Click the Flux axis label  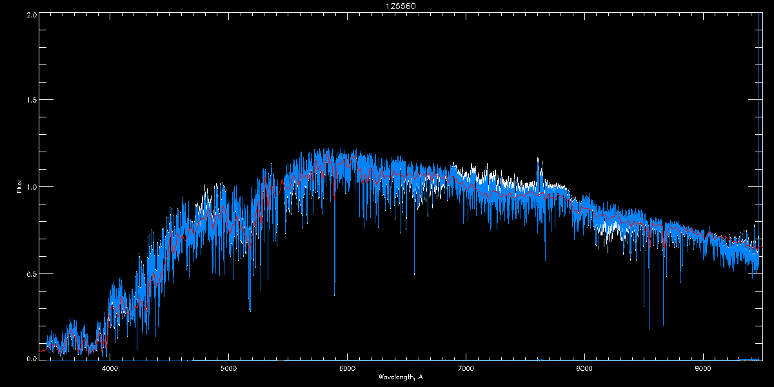20,186
